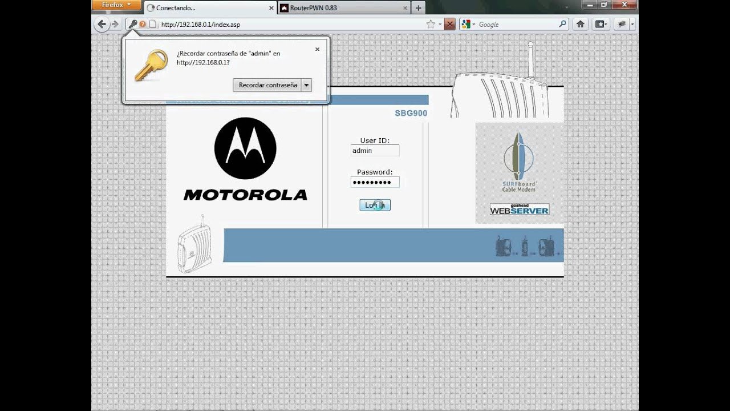
Task: Click the add-on toolbar icon at right
Action: (x=622, y=24)
